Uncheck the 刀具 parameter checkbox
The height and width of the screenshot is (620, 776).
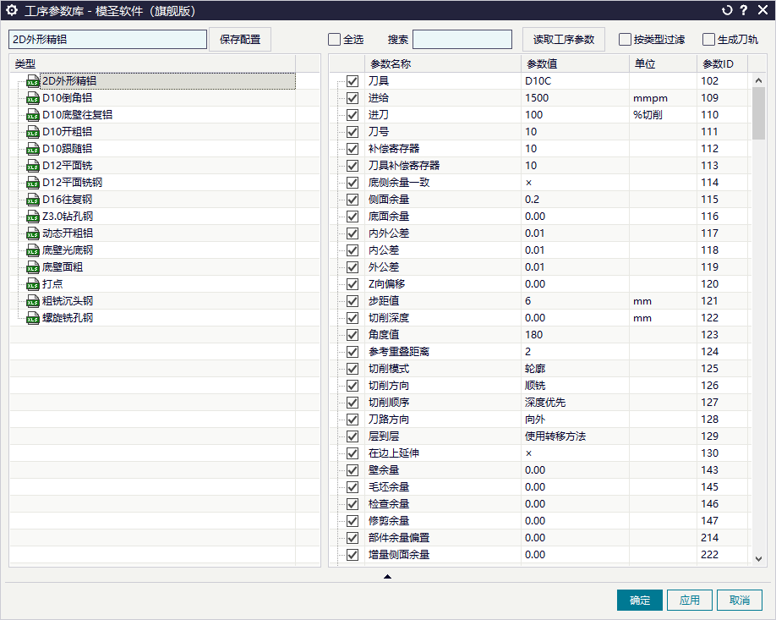tap(352, 81)
